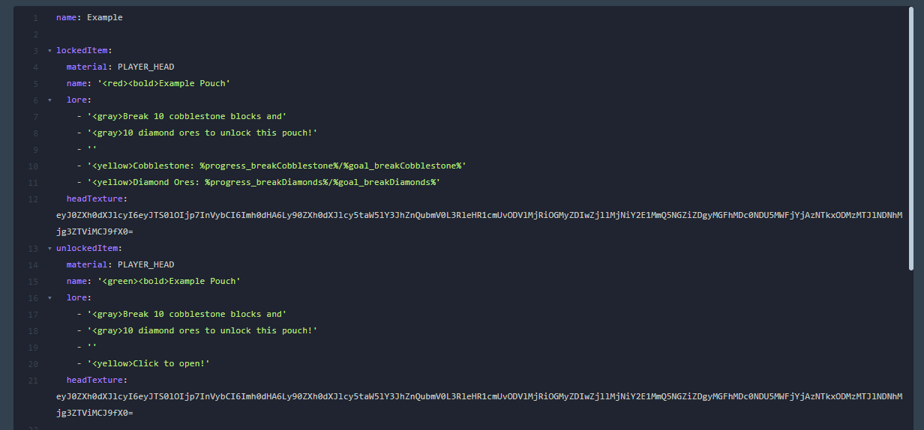The height and width of the screenshot is (430, 924).
Task: Collapse the lore block on line 6
Action: click(49, 100)
